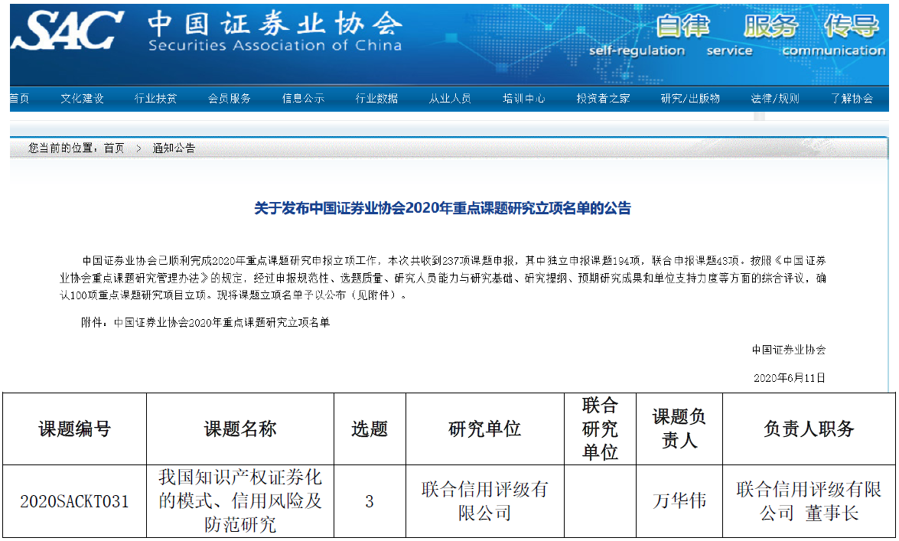Open the 文化建设 menu
The image size is (899, 541).
point(82,99)
